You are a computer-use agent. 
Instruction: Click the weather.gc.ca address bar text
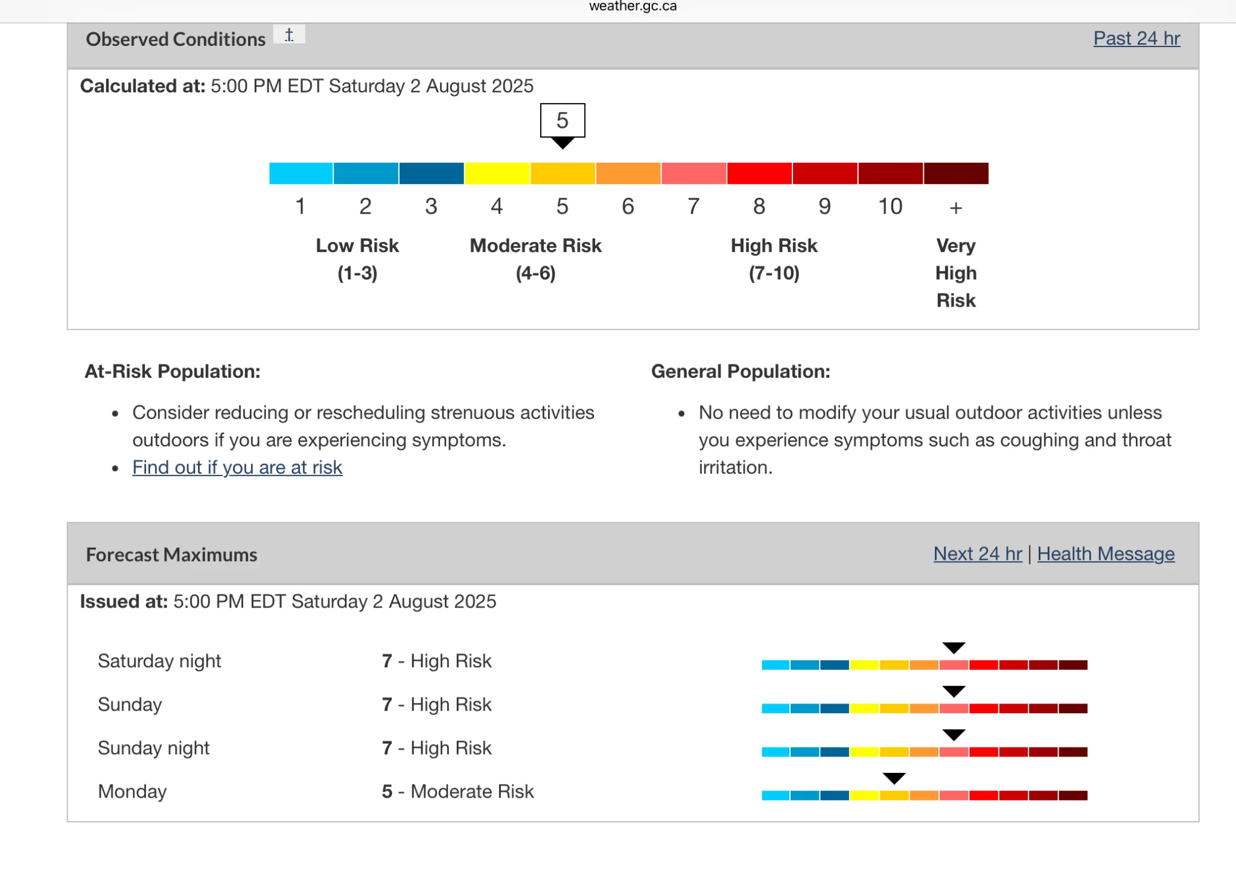point(632,7)
